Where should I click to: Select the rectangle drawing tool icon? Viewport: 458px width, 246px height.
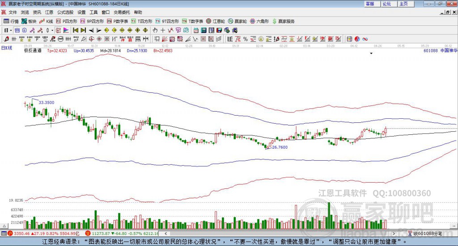click(x=157, y=39)
